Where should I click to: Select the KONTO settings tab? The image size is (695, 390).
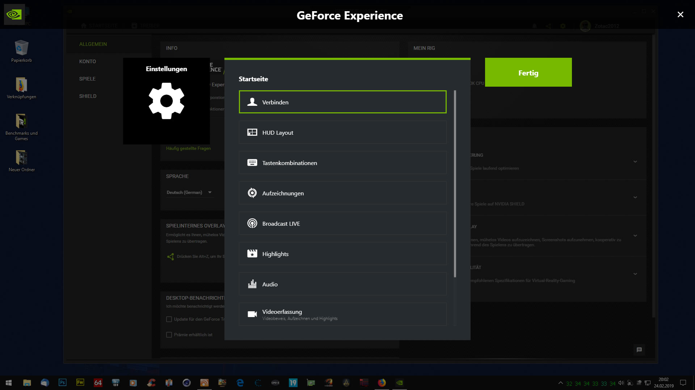coord(88,61)
